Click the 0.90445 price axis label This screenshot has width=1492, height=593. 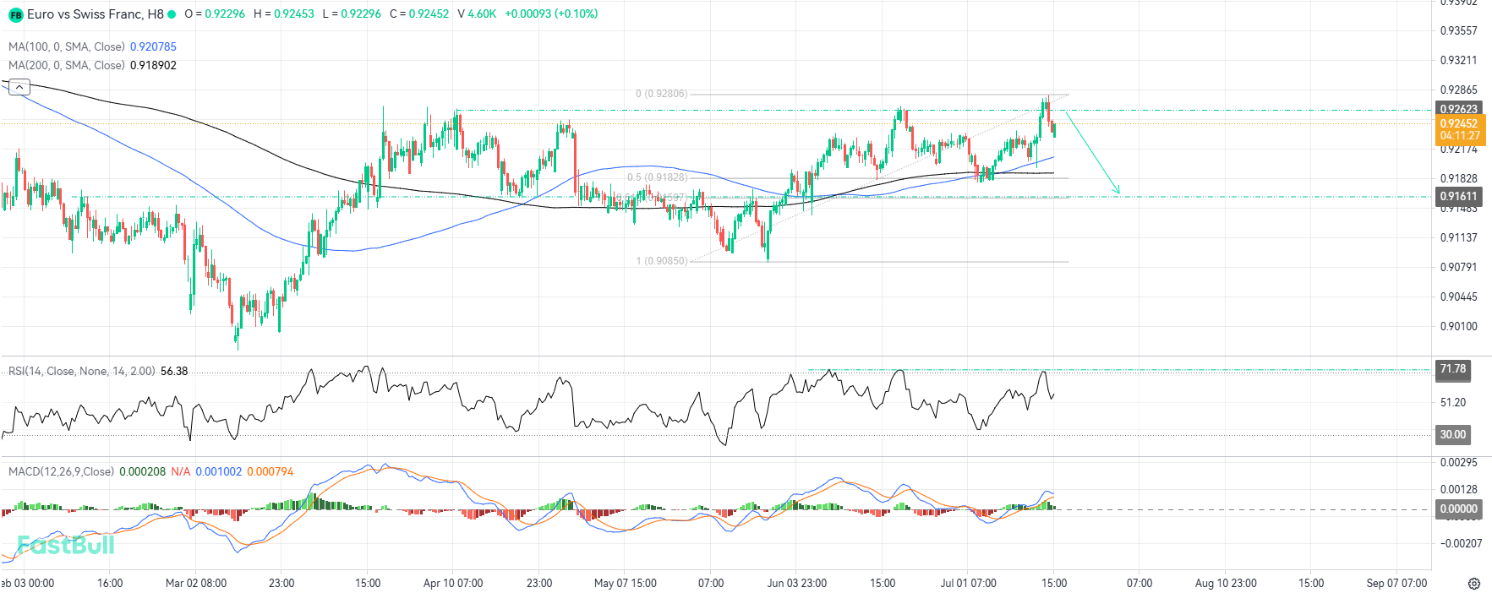tap(1459, 296)
